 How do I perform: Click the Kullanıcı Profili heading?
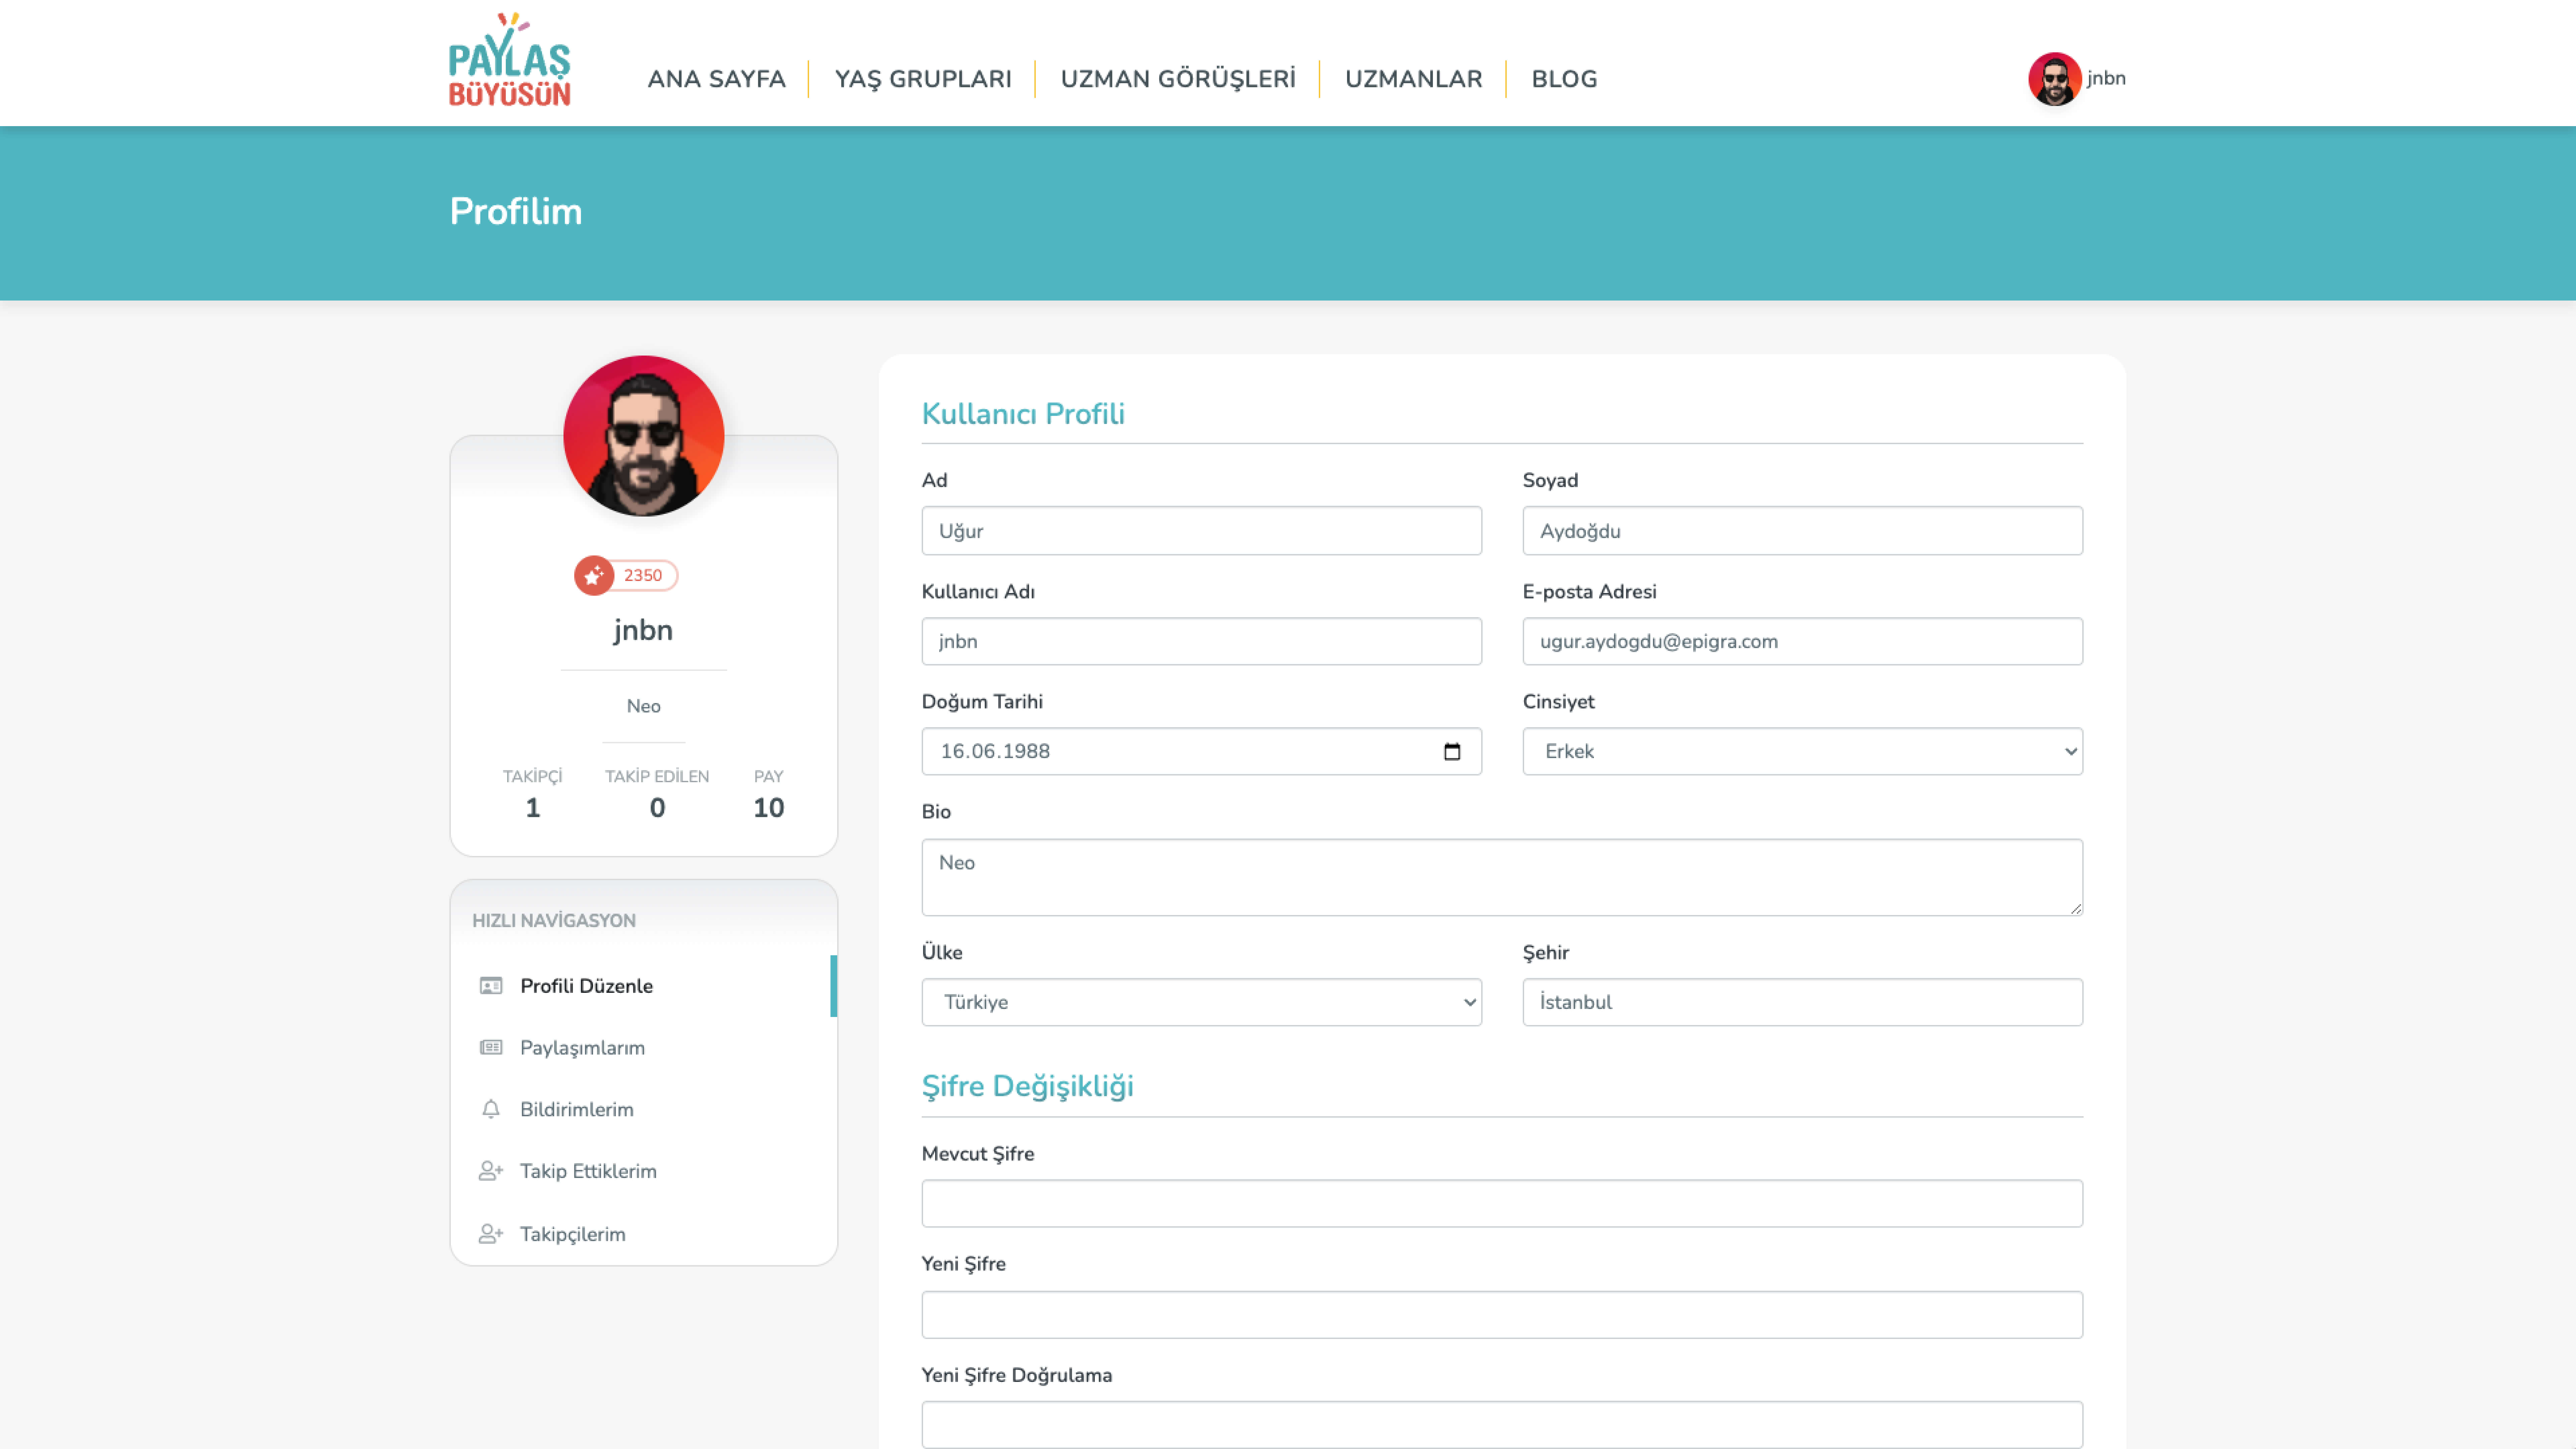[x=1023, y=414]
